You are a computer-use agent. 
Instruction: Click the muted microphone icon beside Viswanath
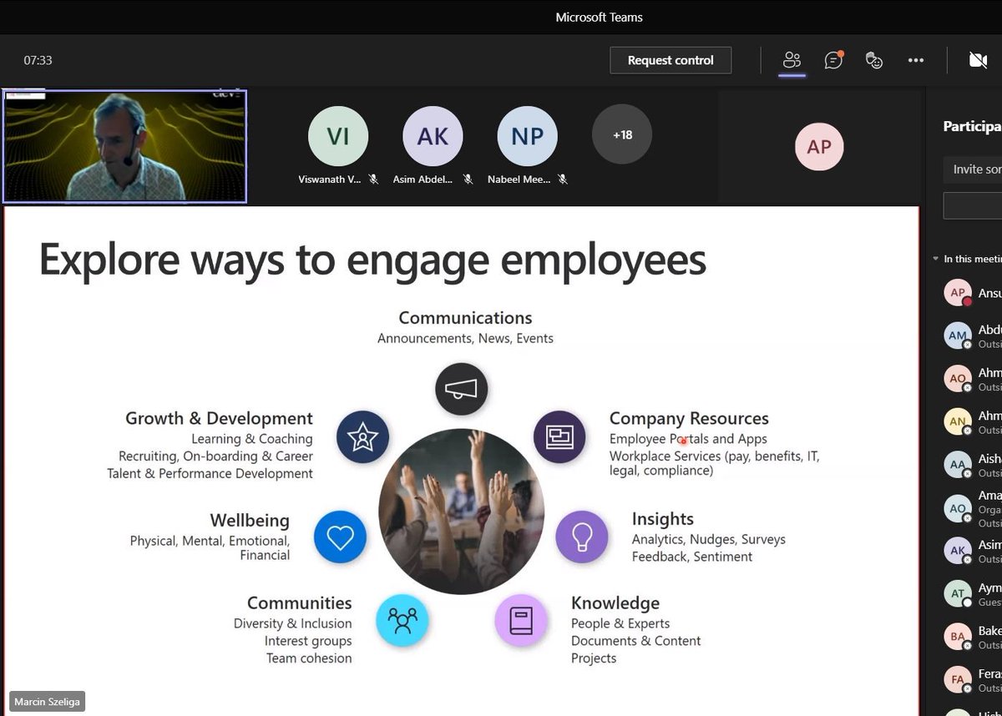[x=374, y=179]
